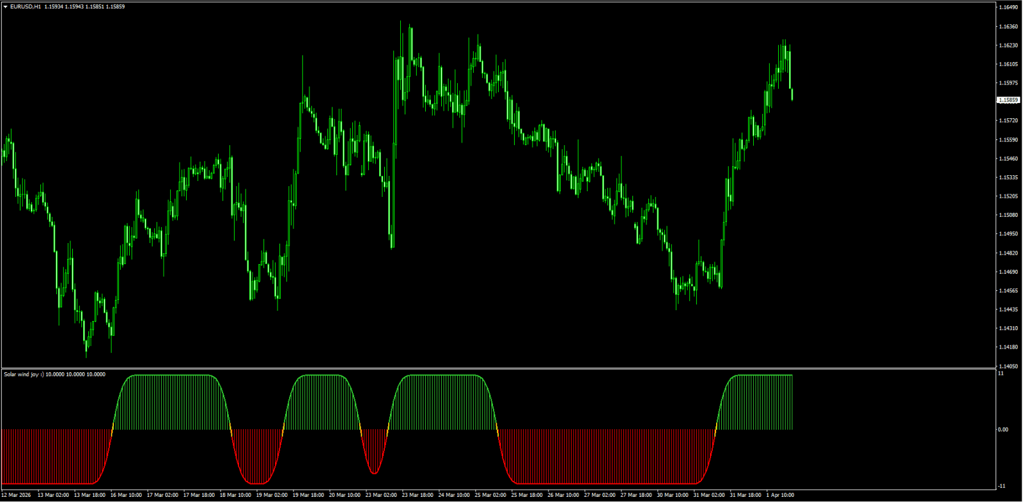This screenshot has width=1023, height=502.
Task: Click the 18 Mar 10:00 time label
Action: pos(235,495)
